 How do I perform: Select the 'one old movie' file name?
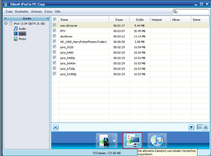point(69,26)
